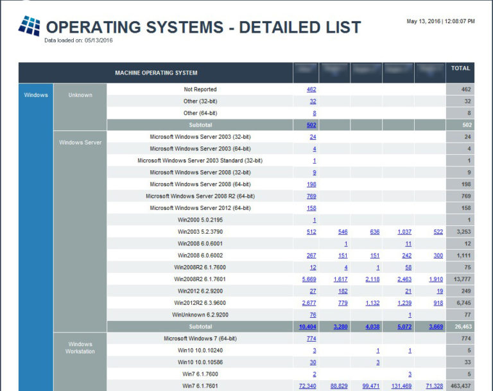The image size is (493, 391).
Task: Open the 1 link for Server 2003 Standard (32-bit)
Action: coord(315,161)
